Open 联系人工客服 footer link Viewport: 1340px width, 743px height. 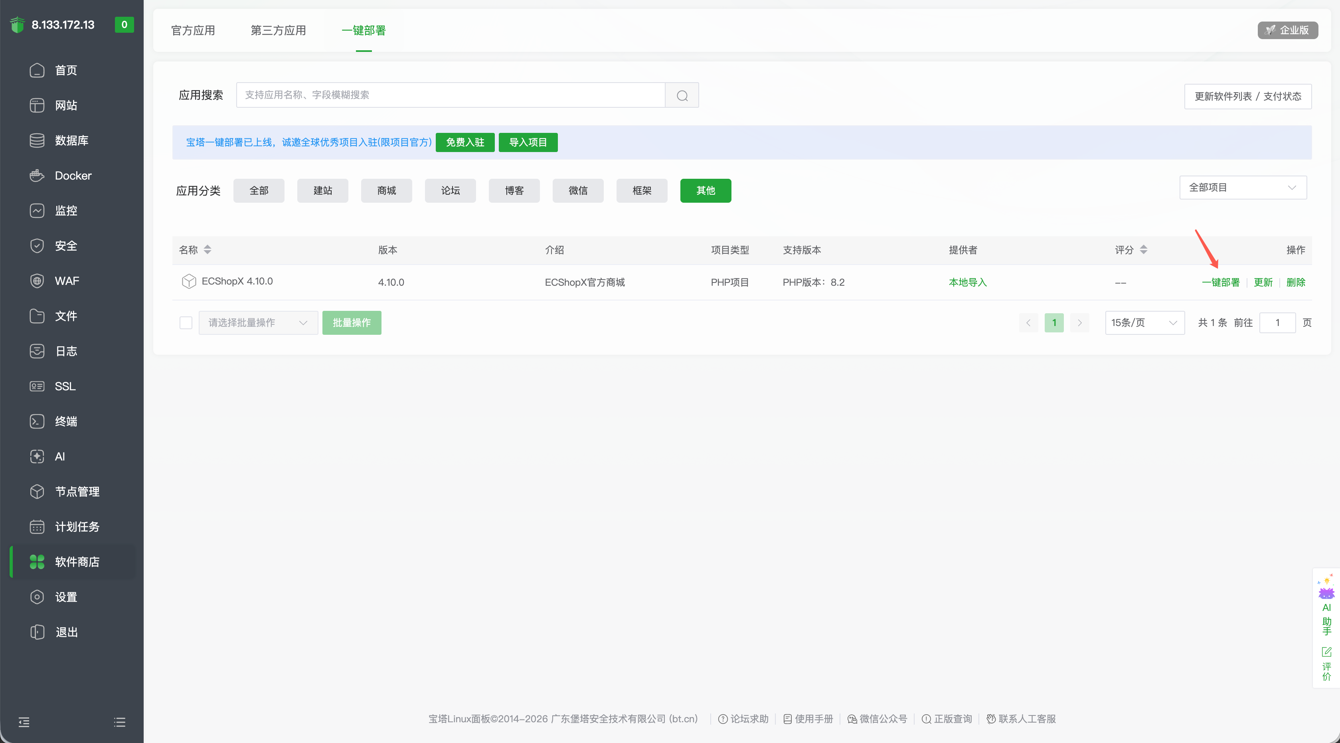(1021, 719)
